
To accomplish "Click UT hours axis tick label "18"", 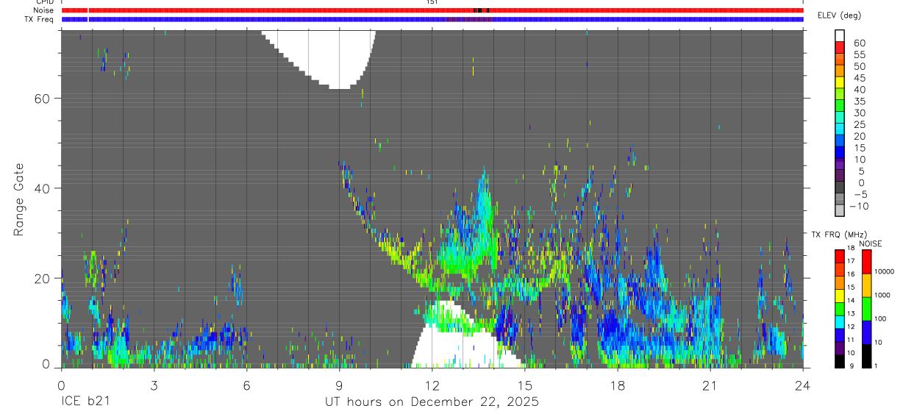I will pyautogui.click(x=617, y=385).
